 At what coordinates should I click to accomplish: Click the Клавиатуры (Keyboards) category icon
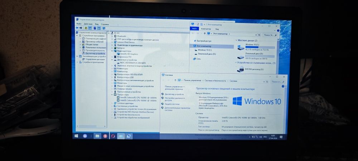(115, 68)
